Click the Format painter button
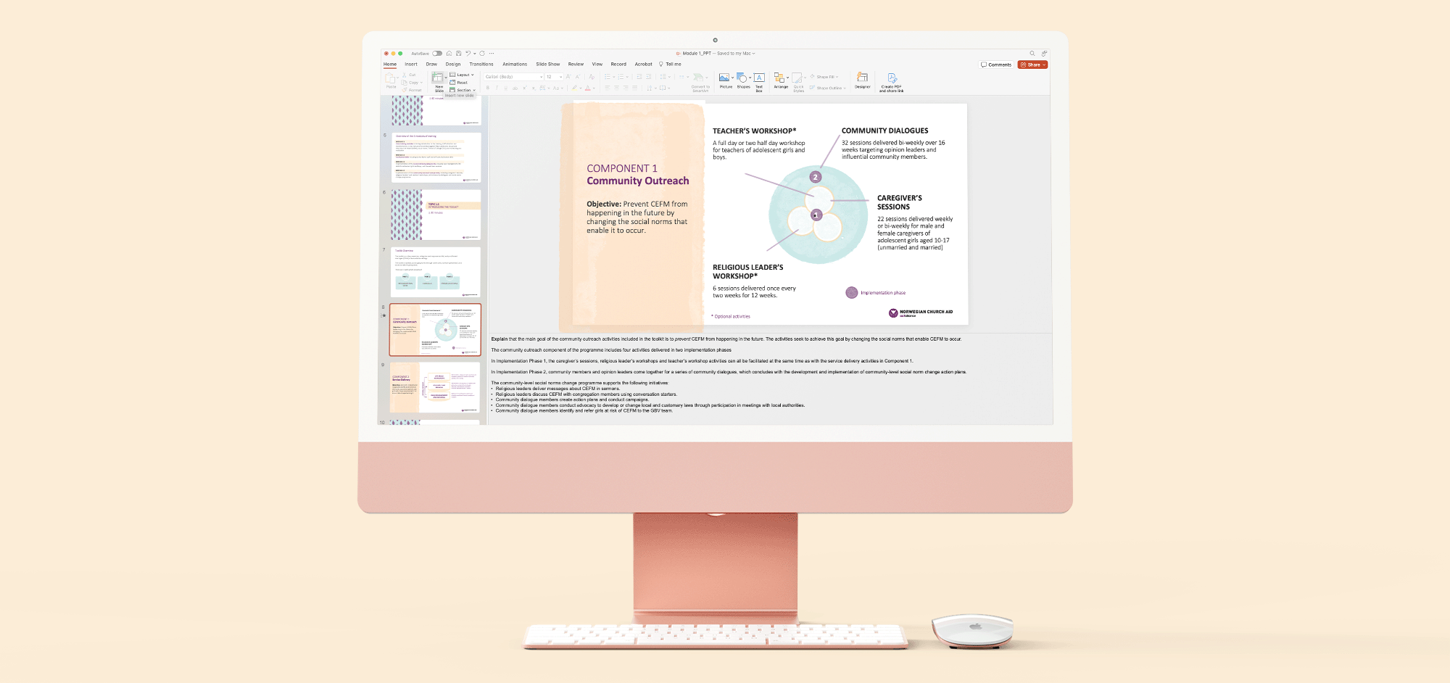 [412, 90]
